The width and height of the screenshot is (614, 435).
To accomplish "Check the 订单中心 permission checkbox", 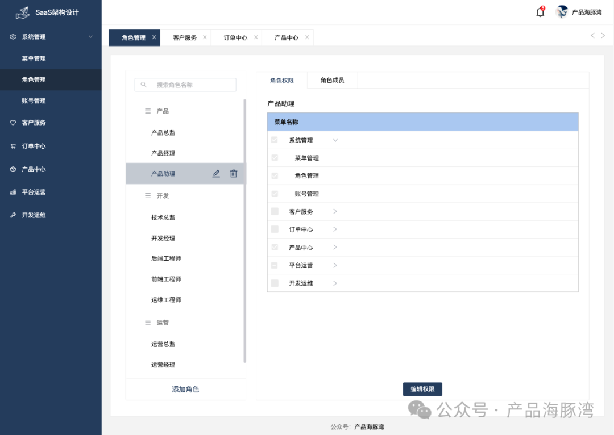I will point(275,229).
